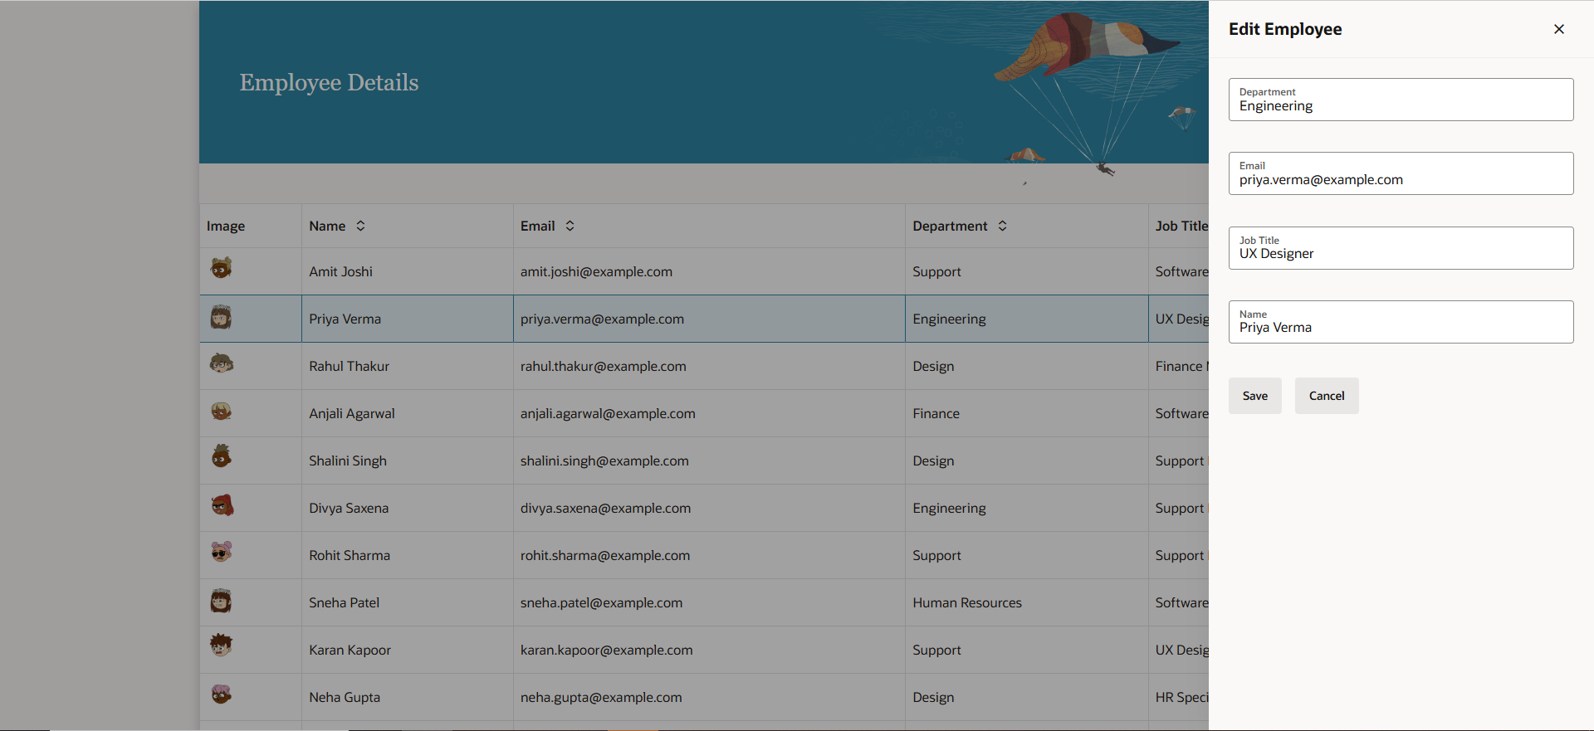1594x731 pixels.
Task: Select sneha.patel@example.com email cell
Action: coord(601,602)
